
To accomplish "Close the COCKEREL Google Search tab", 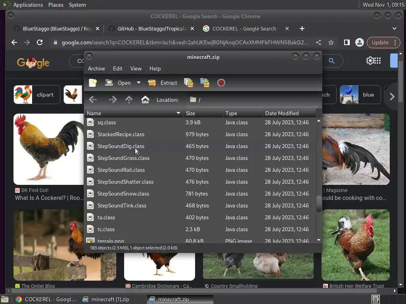I will 287,28.
